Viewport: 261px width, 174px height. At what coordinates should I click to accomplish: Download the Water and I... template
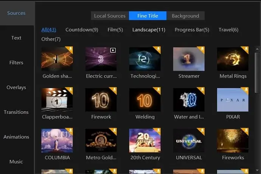tap(202, 90)
